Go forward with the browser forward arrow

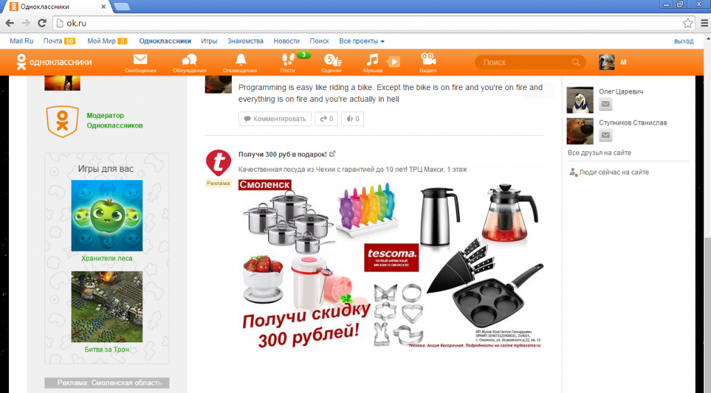(x=26, y=23)
